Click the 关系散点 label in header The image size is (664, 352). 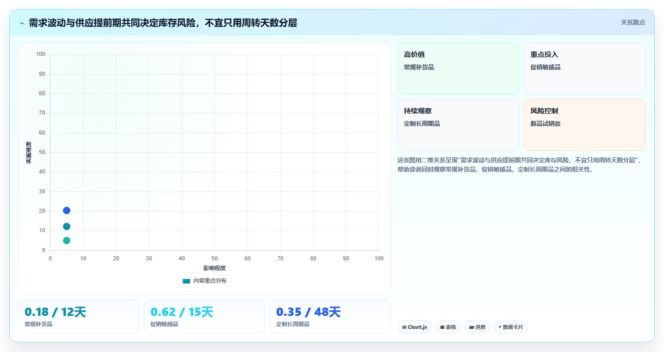633,22
